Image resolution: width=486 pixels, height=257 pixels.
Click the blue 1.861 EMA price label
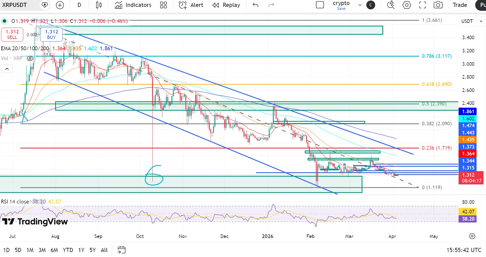468,112
